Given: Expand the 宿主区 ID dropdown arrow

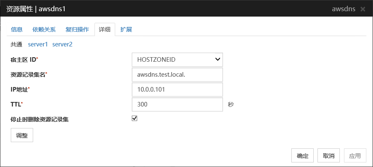Looking at the screenshot, I should point(218,59).
